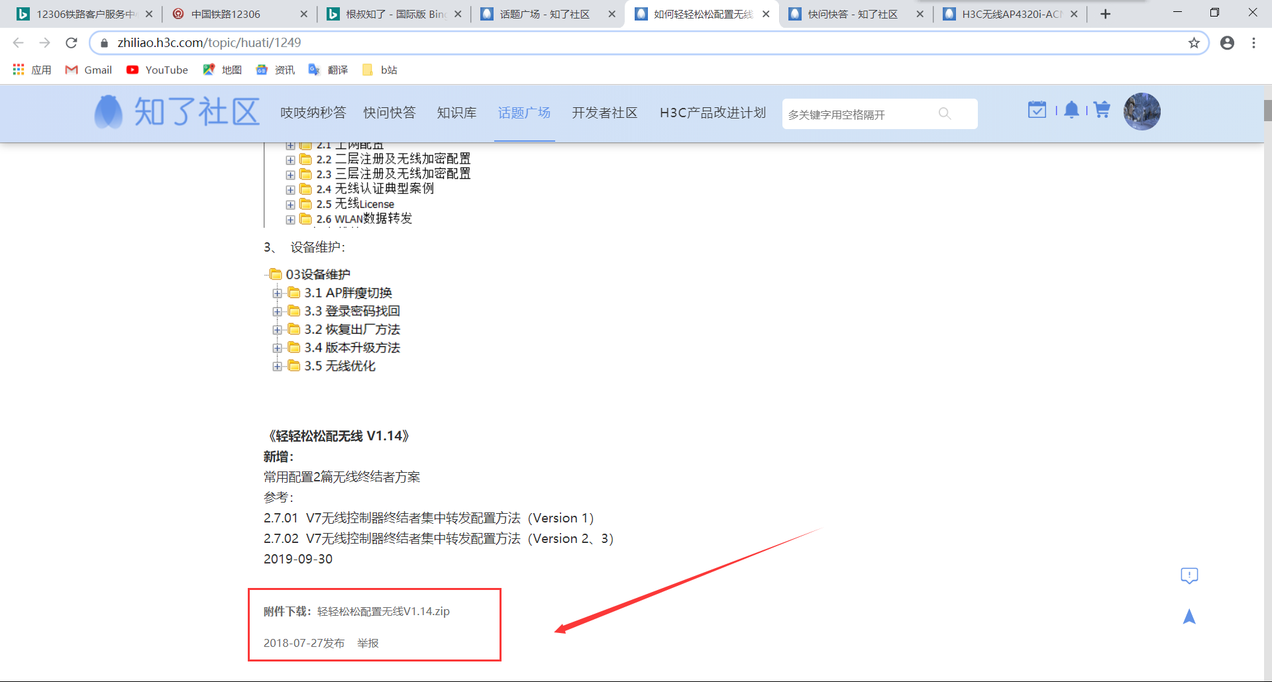1272x682 pixels.
Task: Download 轻轻松松配置无线V1.14.zip attachment
Action: point(384,611)
